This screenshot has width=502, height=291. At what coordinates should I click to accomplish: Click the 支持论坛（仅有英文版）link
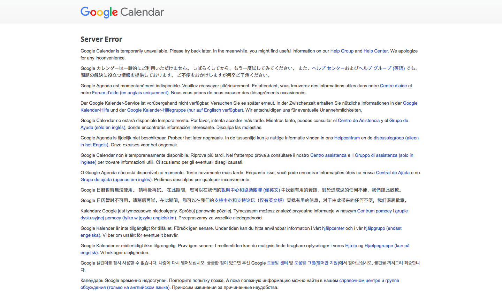coord(261,200)
